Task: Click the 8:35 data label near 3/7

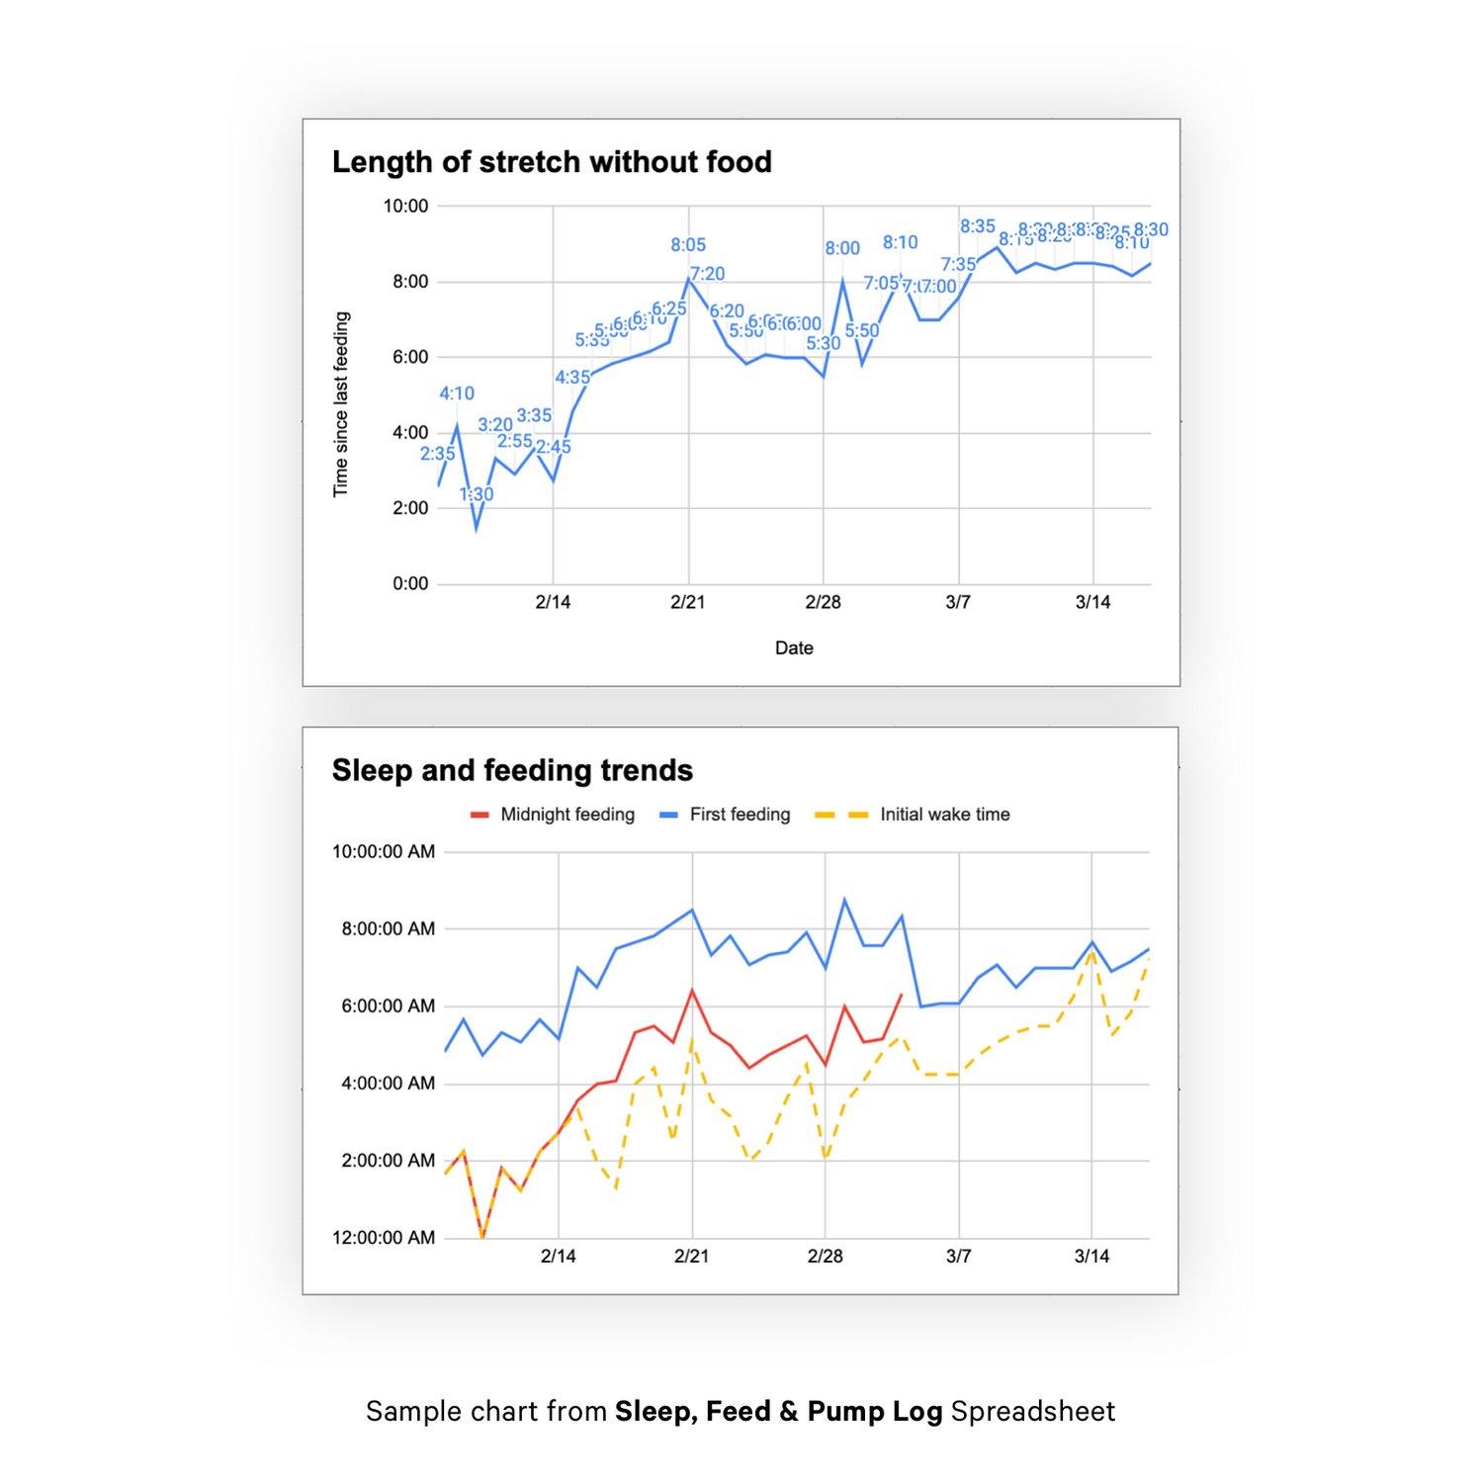Action: tap(977, 226)
